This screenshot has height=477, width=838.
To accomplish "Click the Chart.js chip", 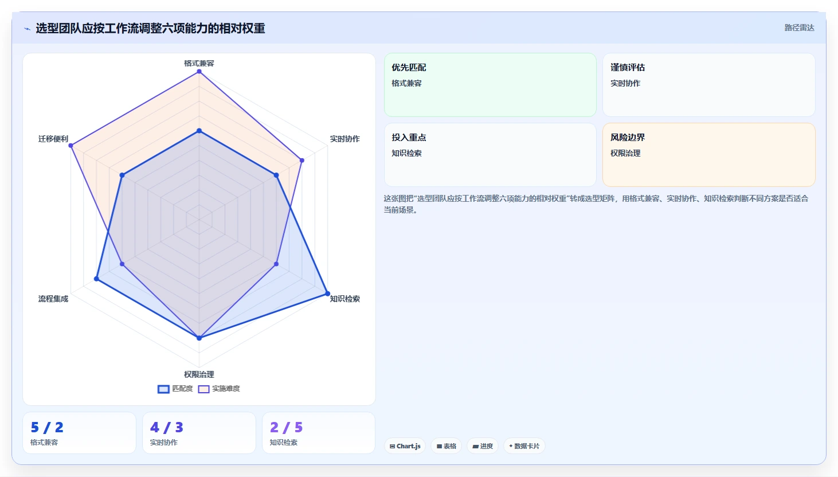I will [x=405, y=446].
